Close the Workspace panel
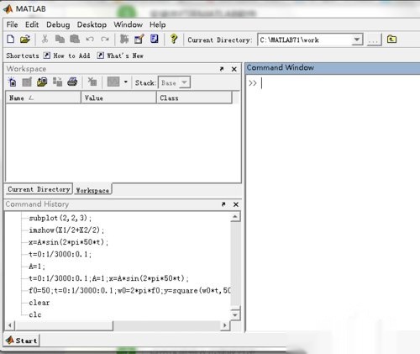Screen dimensions: 420x354 pyautogui.click(x=234, y=69)
